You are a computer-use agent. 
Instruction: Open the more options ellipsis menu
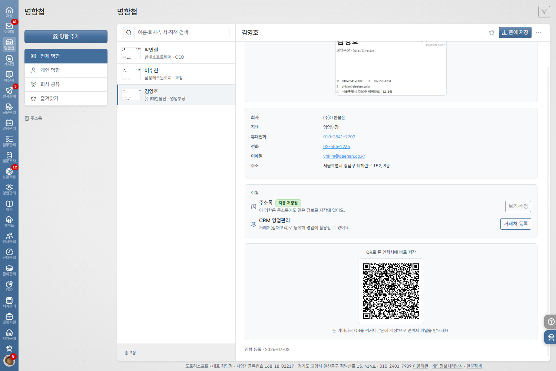pos(539,32)
